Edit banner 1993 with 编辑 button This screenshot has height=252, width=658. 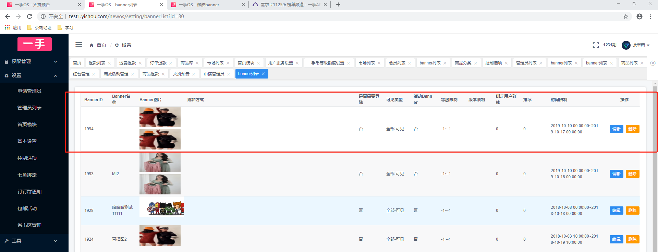[x=616, y=174]
